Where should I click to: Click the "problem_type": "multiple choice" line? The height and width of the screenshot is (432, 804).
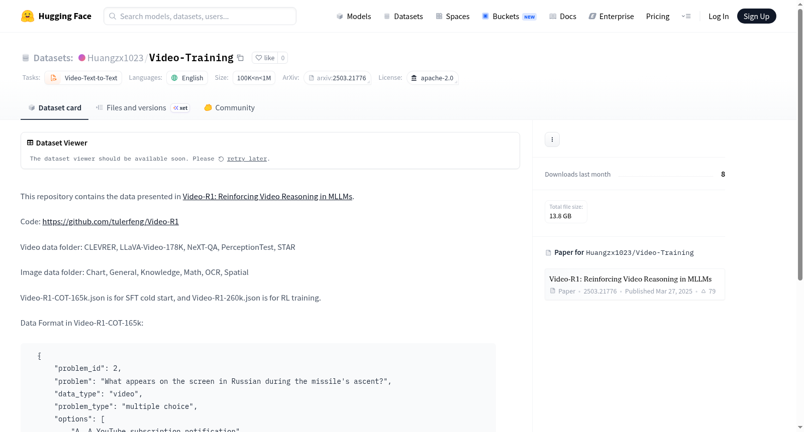click(126, 406)
